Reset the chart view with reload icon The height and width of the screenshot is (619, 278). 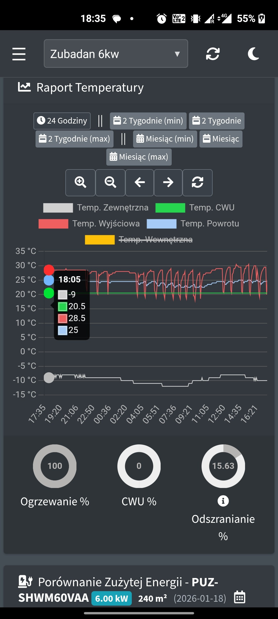point(197,183)
